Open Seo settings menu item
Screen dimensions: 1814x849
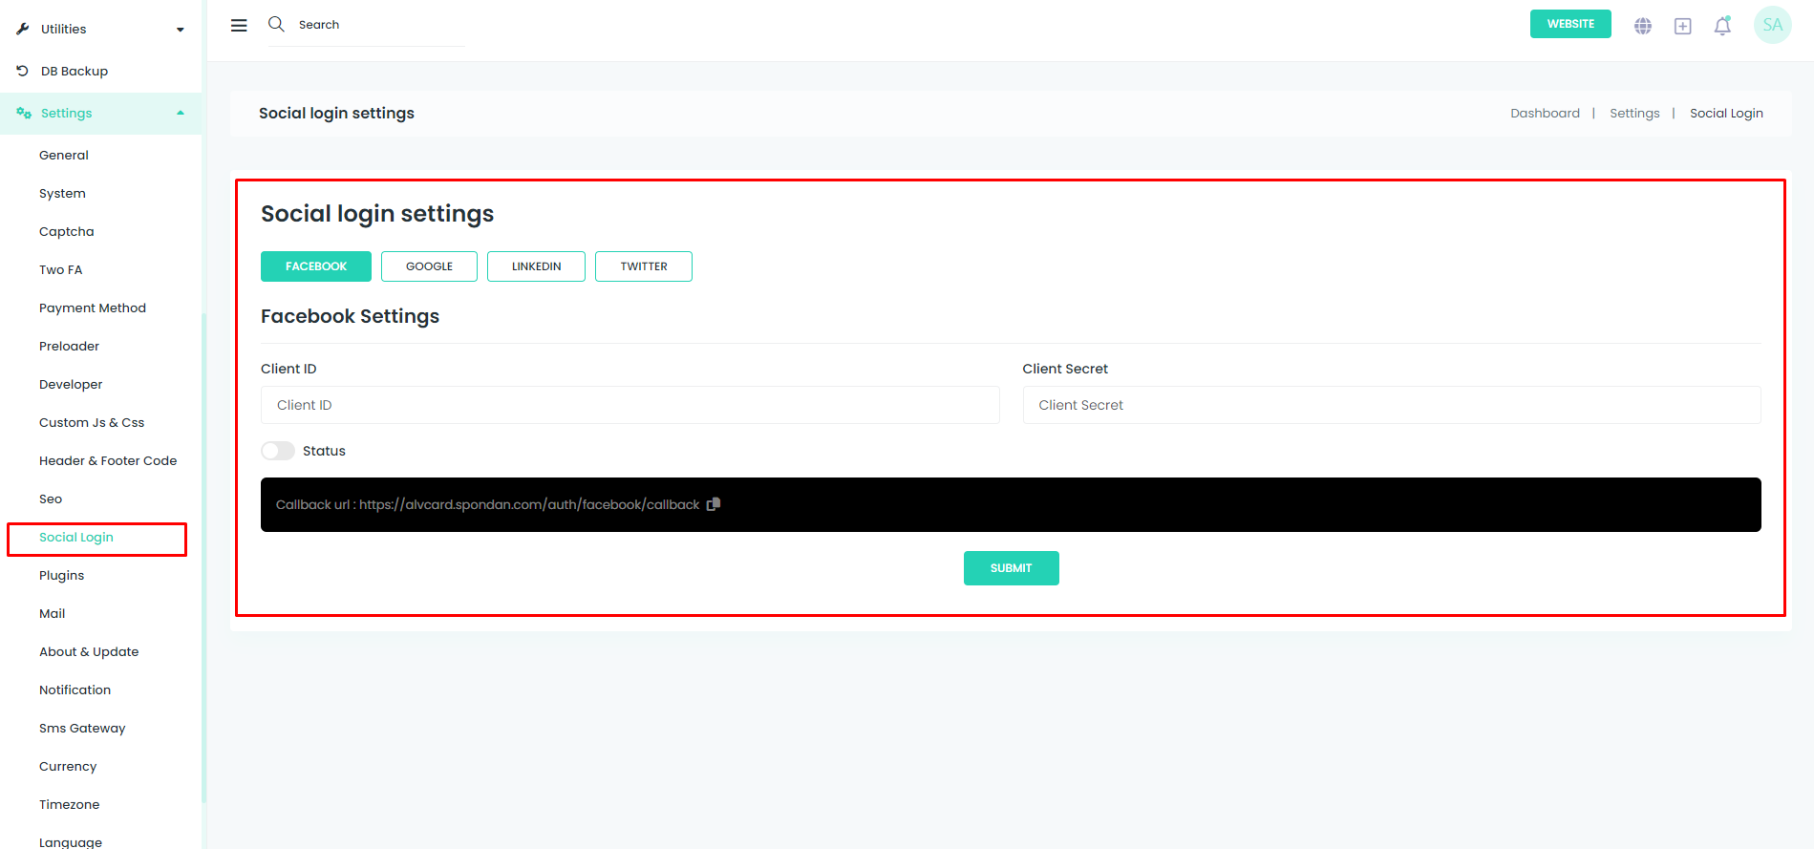(x=51, y=499)
